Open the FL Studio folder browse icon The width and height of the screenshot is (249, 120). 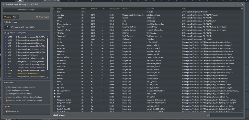(7, 27)
